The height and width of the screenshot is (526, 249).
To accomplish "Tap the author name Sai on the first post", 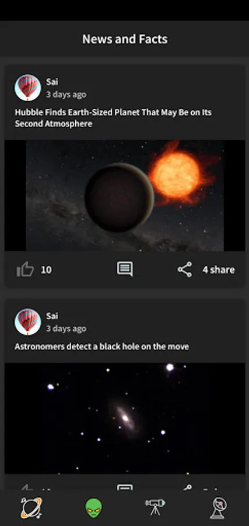I will 52,81.
